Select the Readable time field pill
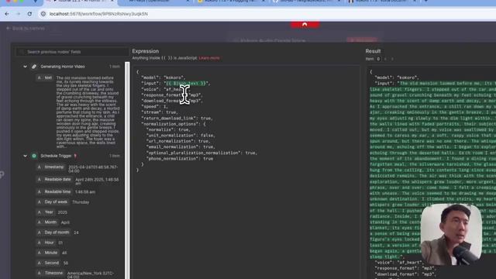This screenshot has height=279, width=496. click(54, 191)
